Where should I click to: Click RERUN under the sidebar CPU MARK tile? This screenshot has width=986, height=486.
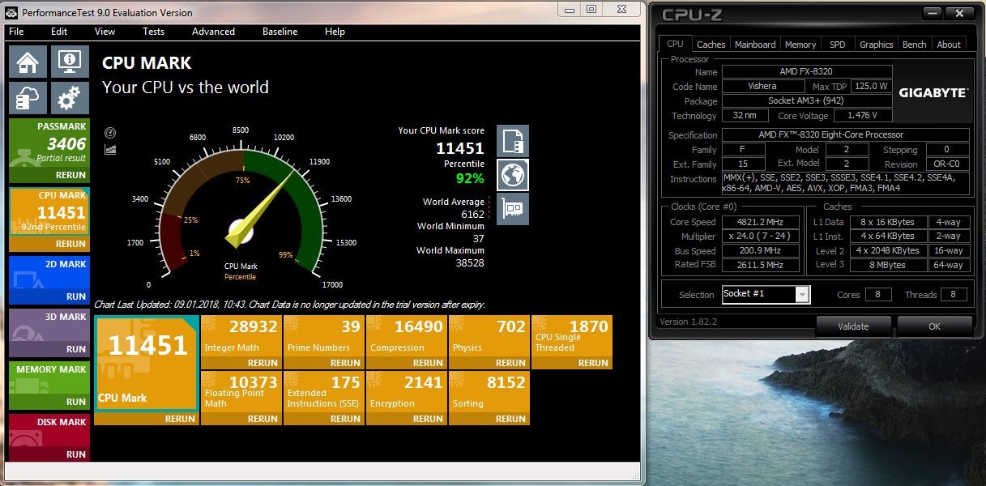pos(70,244)
